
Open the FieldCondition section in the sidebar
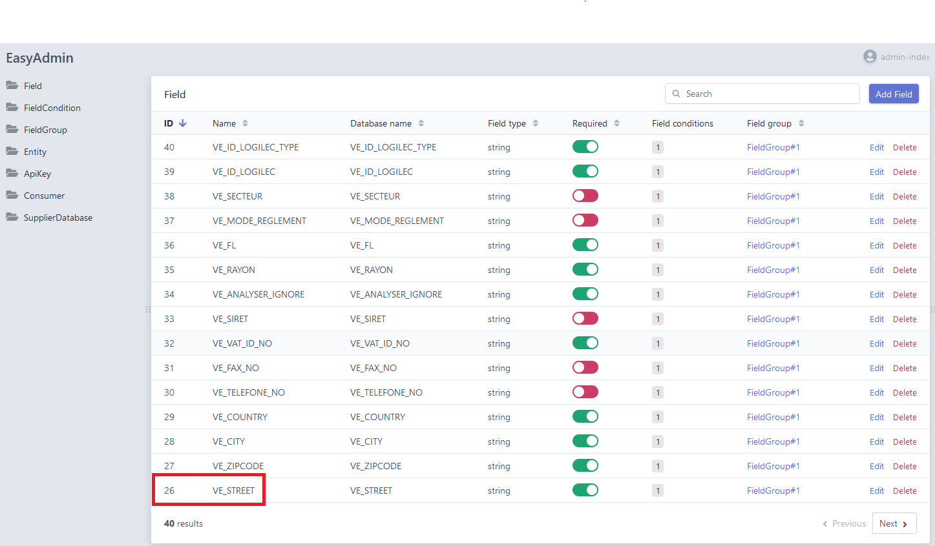52,108
